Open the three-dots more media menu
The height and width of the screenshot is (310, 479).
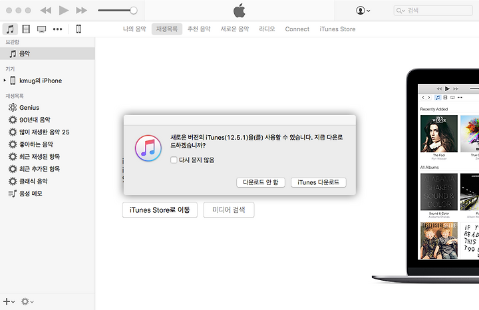click(58, 29)
